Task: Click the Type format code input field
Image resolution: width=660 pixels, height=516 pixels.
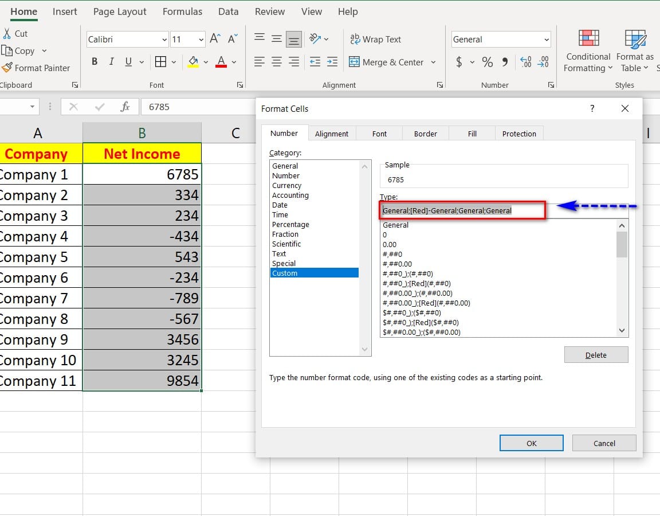Action: 462,210
